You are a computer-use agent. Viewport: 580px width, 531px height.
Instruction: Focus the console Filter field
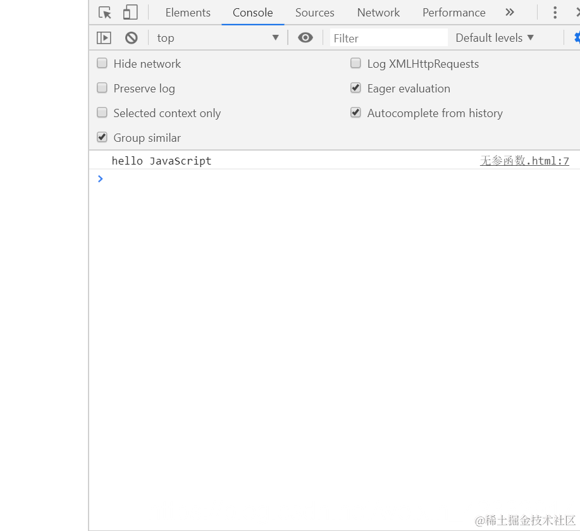[x=389, y=38]
